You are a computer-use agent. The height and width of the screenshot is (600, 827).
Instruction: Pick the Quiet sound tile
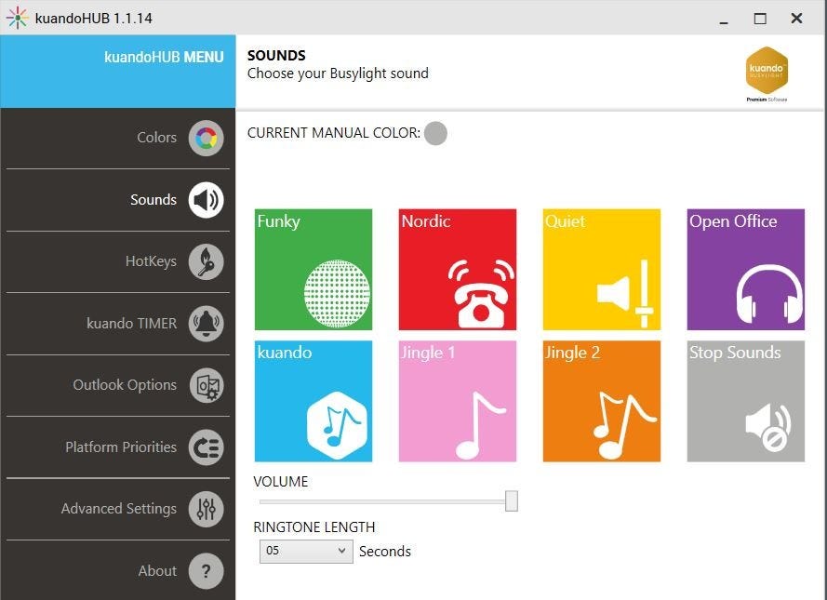602,270
